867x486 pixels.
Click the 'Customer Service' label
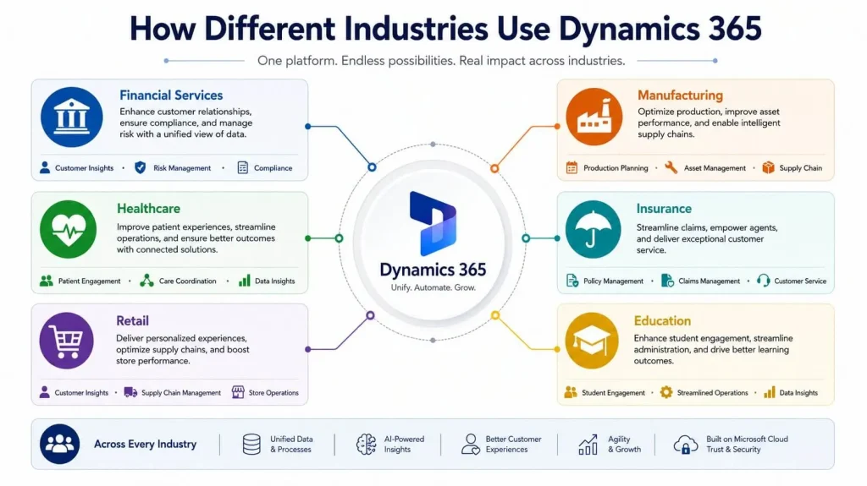[x=800, y=281]
